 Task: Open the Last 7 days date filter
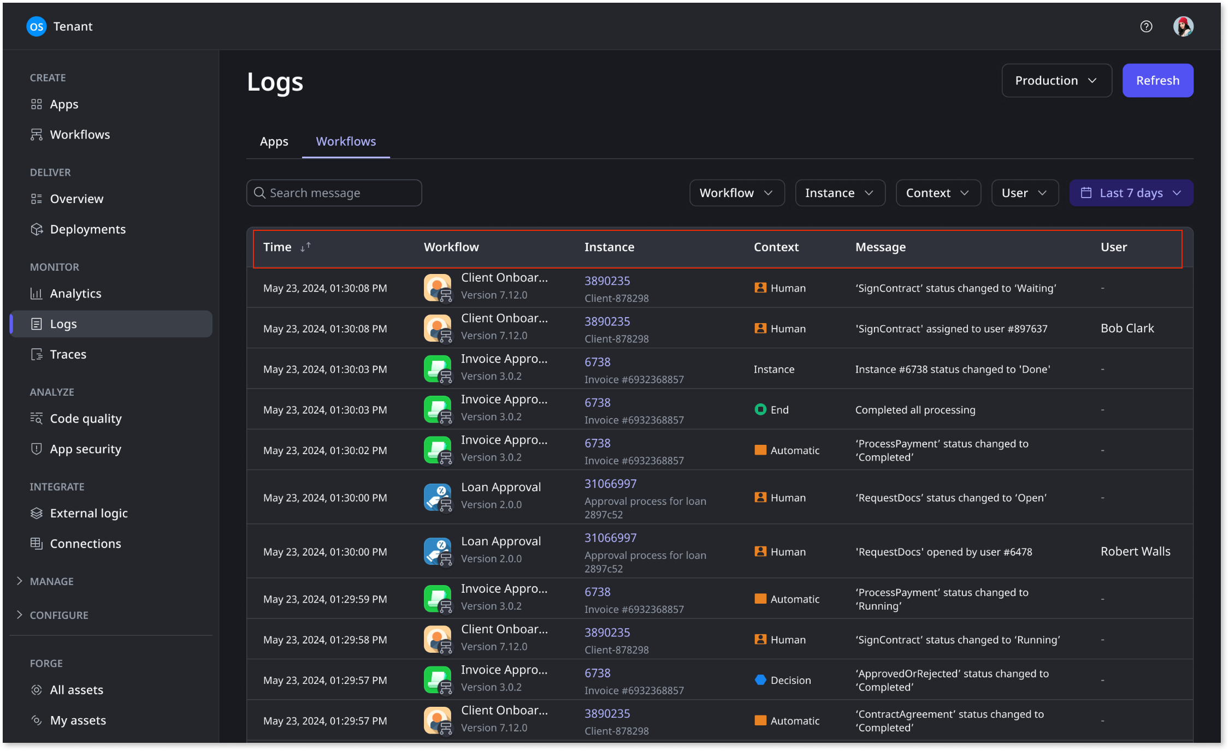(1131, 193)
